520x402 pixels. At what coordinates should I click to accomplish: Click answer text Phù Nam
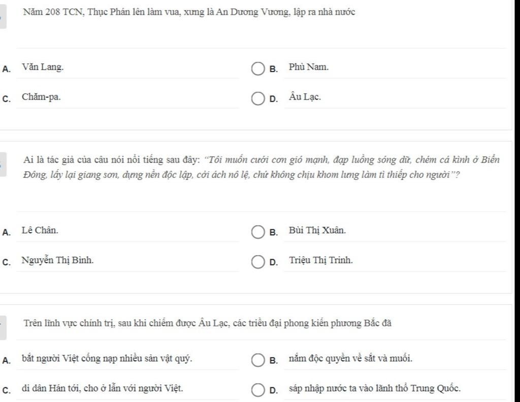(309, 67)
